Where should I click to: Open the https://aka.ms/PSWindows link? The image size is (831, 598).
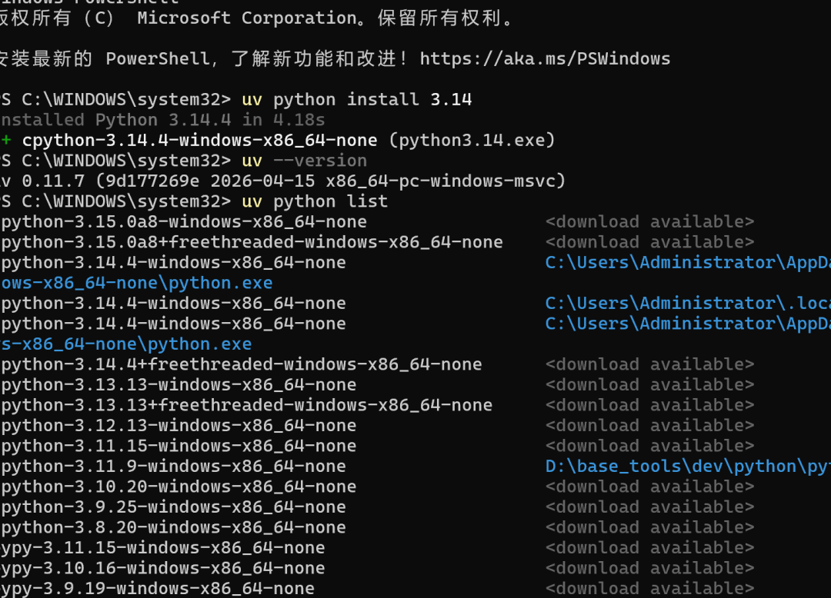pos(545,58)
